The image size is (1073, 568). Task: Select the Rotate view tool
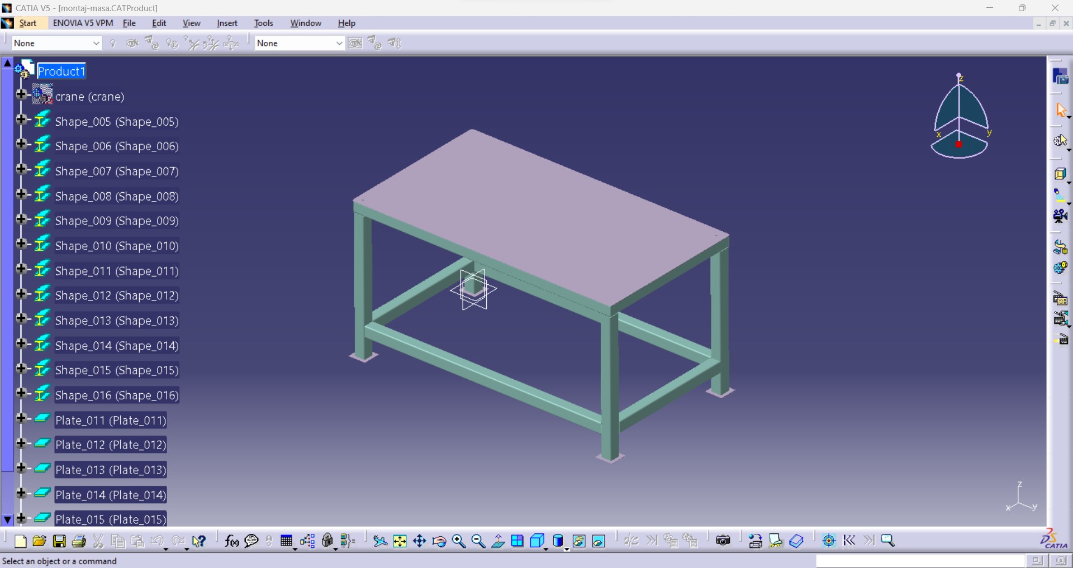[x=439, y=541]
